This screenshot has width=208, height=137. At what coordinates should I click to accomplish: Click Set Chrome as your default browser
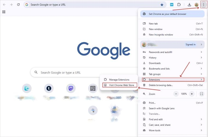pyautogui.click(x=172, y=14)
